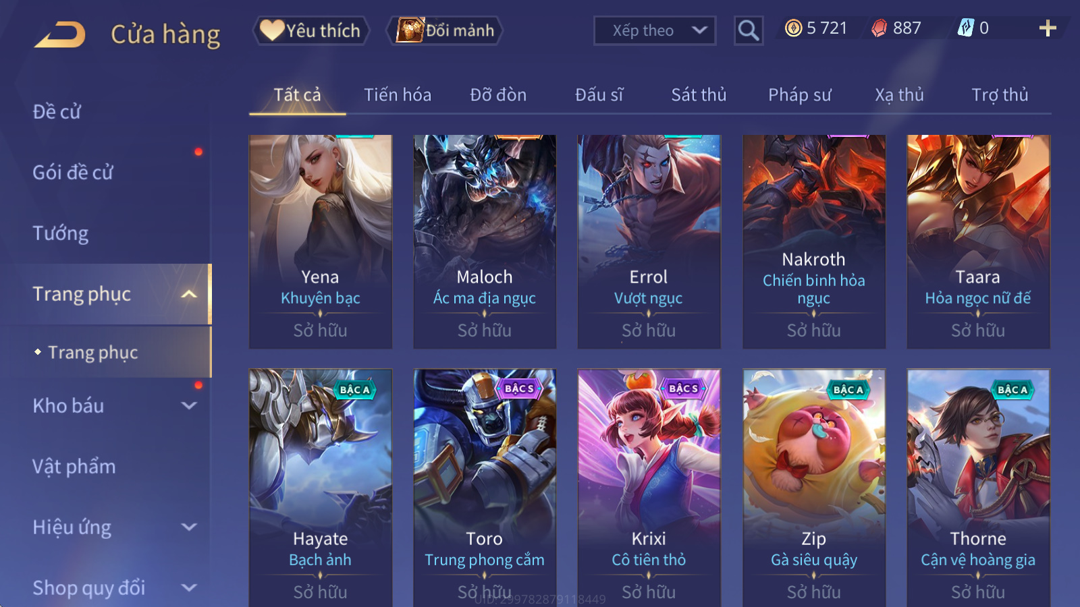Expand the Hiệu ứng sidebar section
1080x607 pixels.
point(190,527)
